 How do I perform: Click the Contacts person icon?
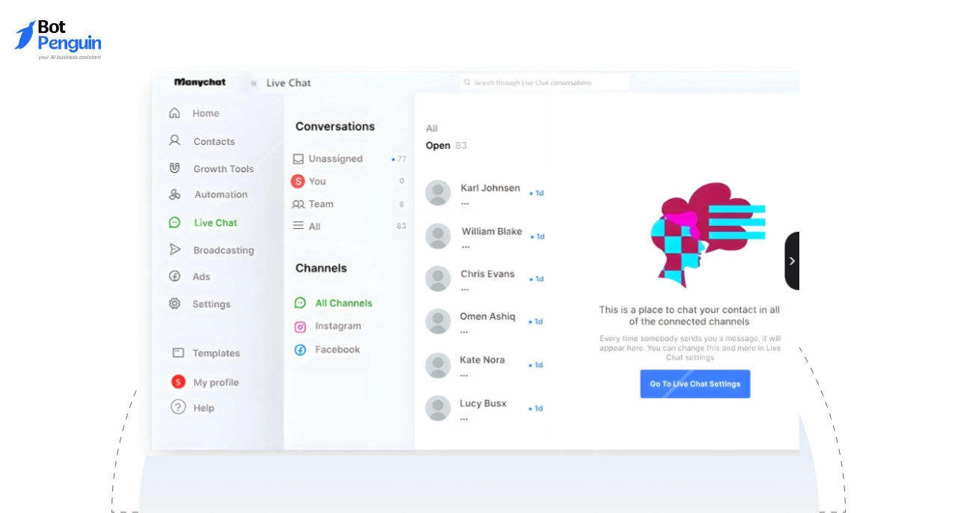pyautogui.click(x=174, y=141)
